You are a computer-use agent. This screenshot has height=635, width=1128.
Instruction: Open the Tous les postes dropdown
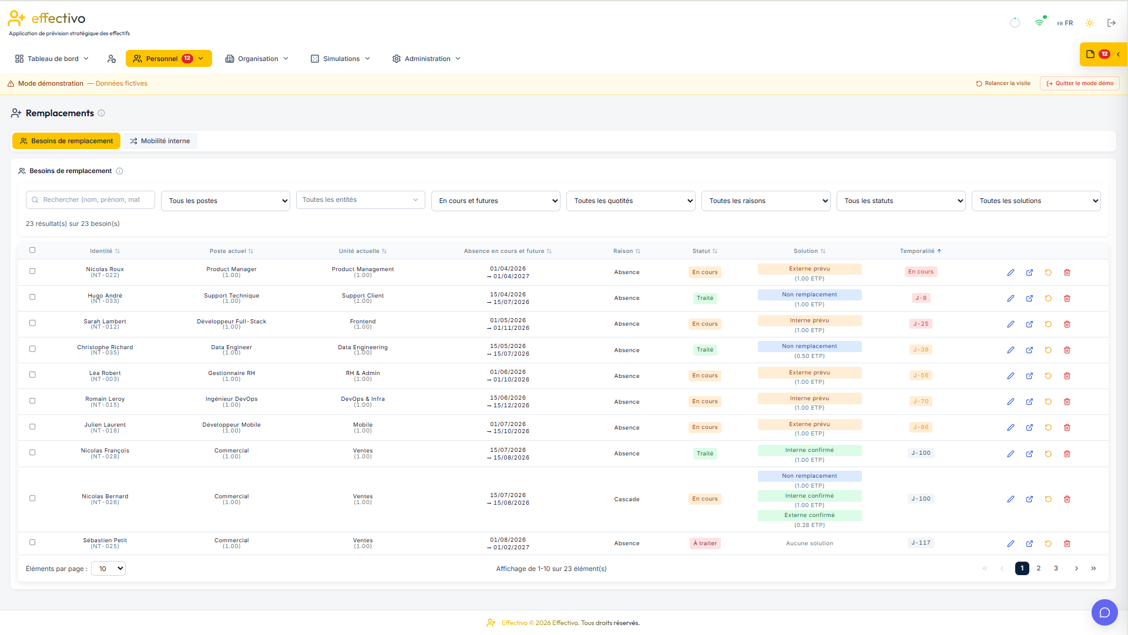[226, 201]
